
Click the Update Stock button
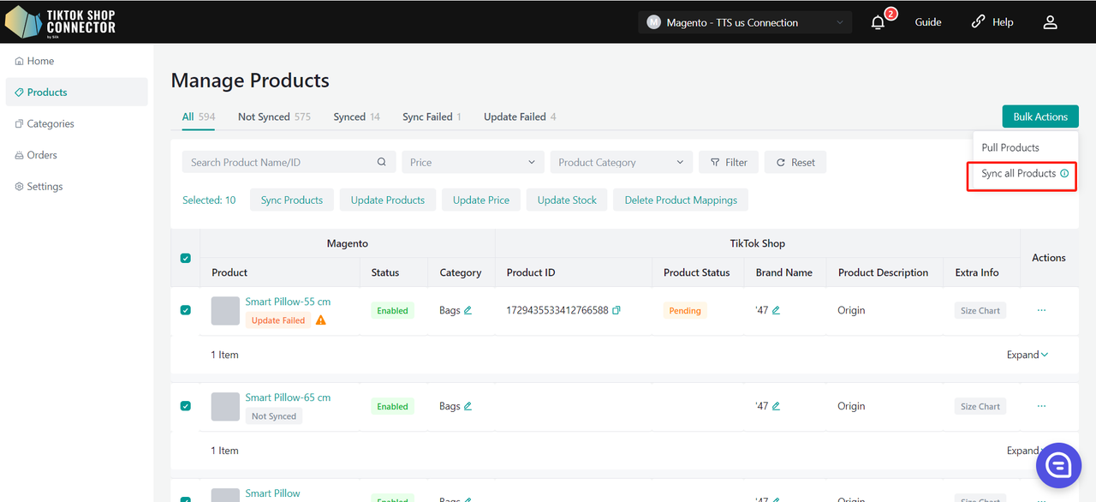pyautogui.click(x=567, y=200)
